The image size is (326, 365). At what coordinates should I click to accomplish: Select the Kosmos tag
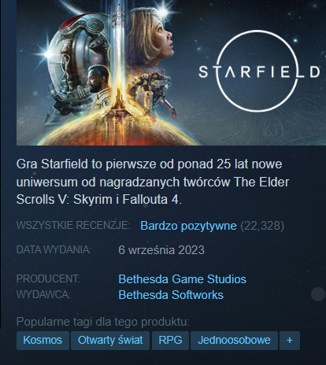click(x=43, y=341)
